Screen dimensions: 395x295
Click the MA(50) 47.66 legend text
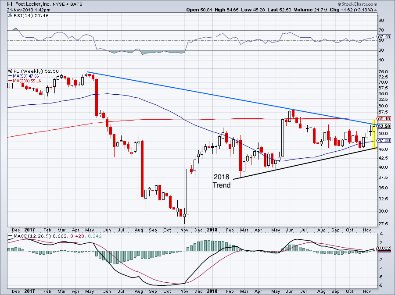pyautogui.click(x=26, y=76)
